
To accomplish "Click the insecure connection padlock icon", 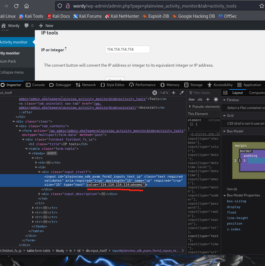I will pos(68,6).
